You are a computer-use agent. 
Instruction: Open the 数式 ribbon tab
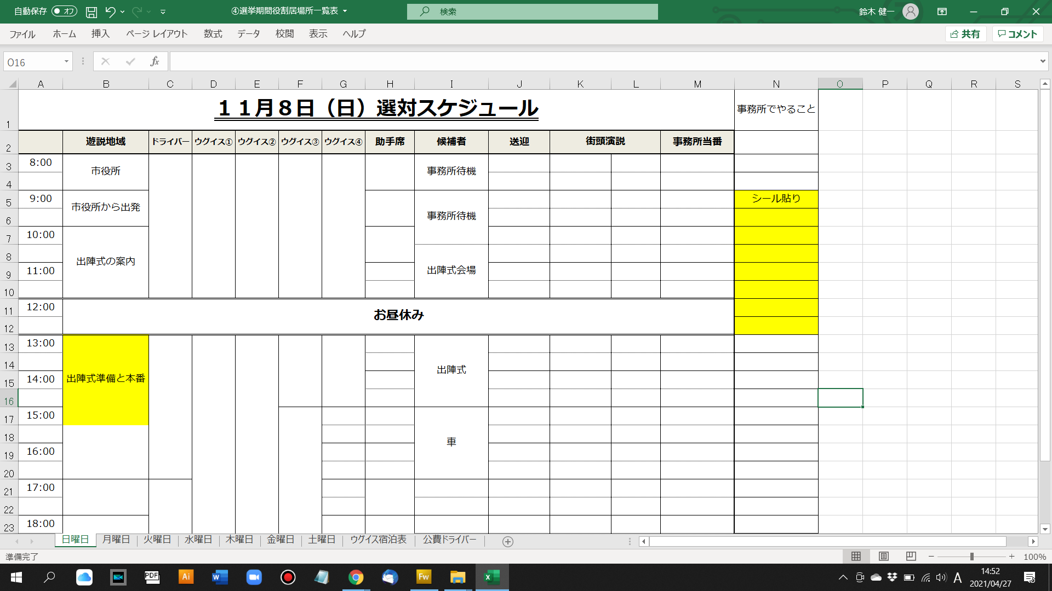click(213, 34)
